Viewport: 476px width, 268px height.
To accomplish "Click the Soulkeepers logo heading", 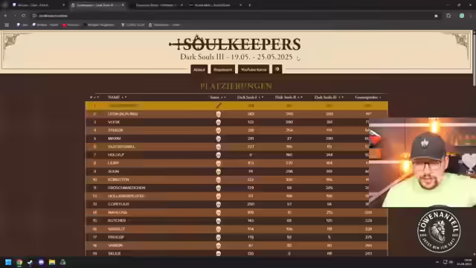I will [235, 44].
